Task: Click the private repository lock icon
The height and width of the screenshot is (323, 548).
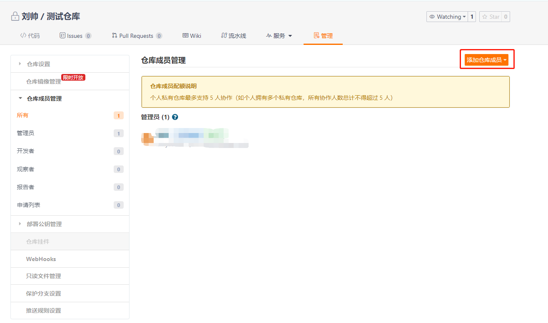Action: (x=15, y=17)
